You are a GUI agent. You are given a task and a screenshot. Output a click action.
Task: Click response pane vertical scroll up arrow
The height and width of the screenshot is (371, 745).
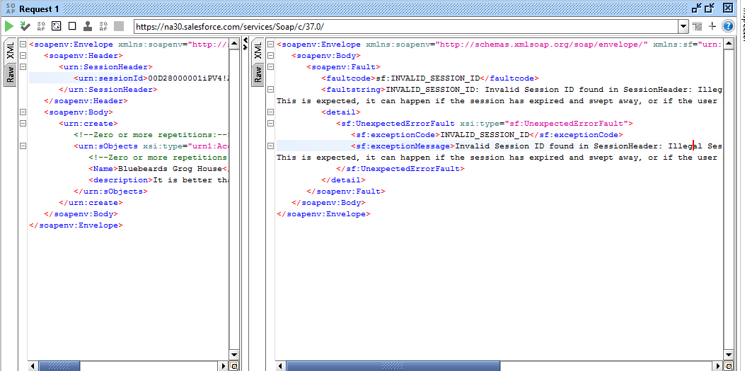click(x=727, y=42)
